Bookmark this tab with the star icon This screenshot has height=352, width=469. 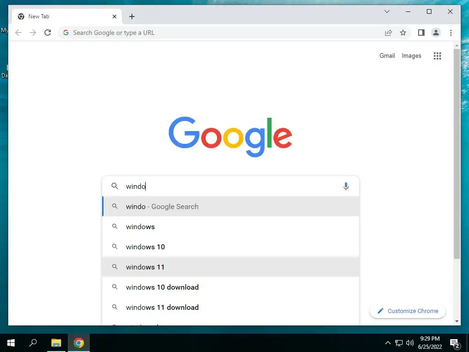(x=403, y=33)
